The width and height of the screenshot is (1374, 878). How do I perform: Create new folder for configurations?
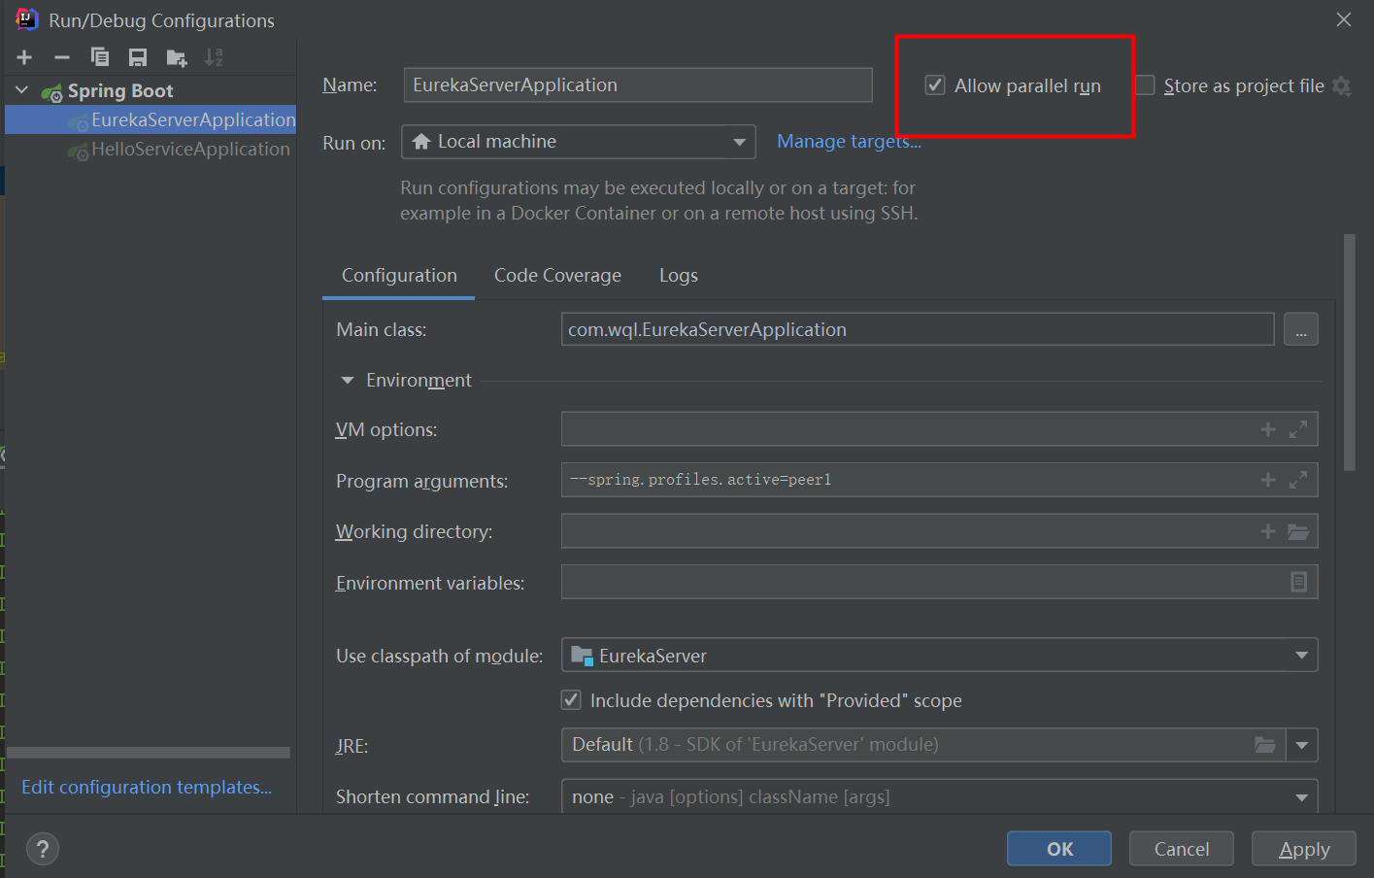coord(176,58)
